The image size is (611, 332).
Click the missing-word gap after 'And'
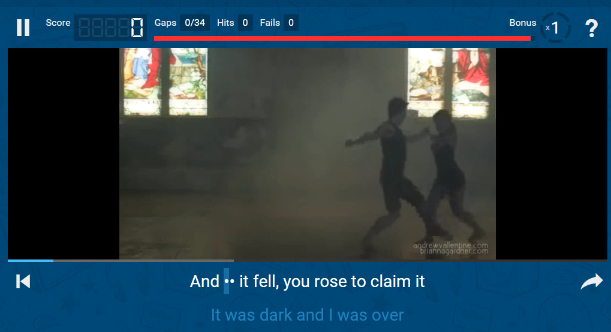(x=229, y=281)
